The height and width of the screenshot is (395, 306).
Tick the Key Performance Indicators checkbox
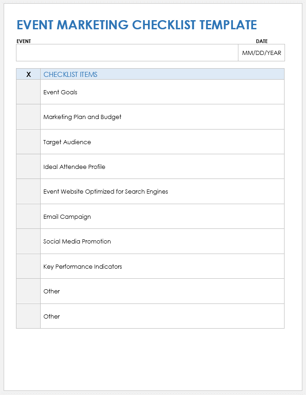click(x=28, y=266)
